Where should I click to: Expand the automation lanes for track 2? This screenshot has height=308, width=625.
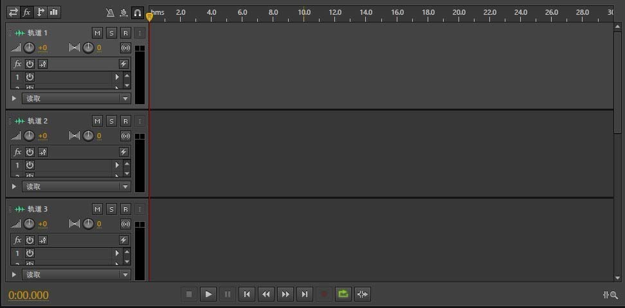click(14, 186)
